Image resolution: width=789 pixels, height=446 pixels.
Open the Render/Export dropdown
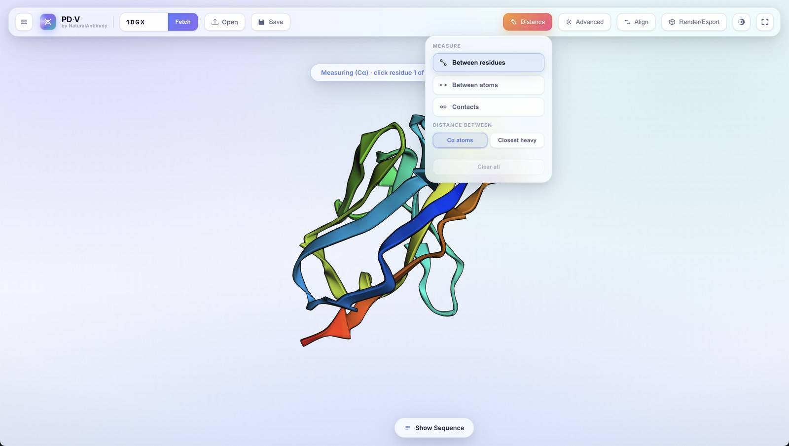tap(694, 22)
